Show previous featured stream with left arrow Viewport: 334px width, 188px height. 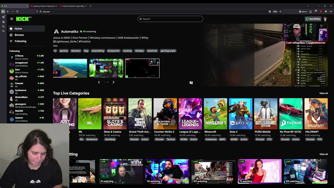point(99,82)
